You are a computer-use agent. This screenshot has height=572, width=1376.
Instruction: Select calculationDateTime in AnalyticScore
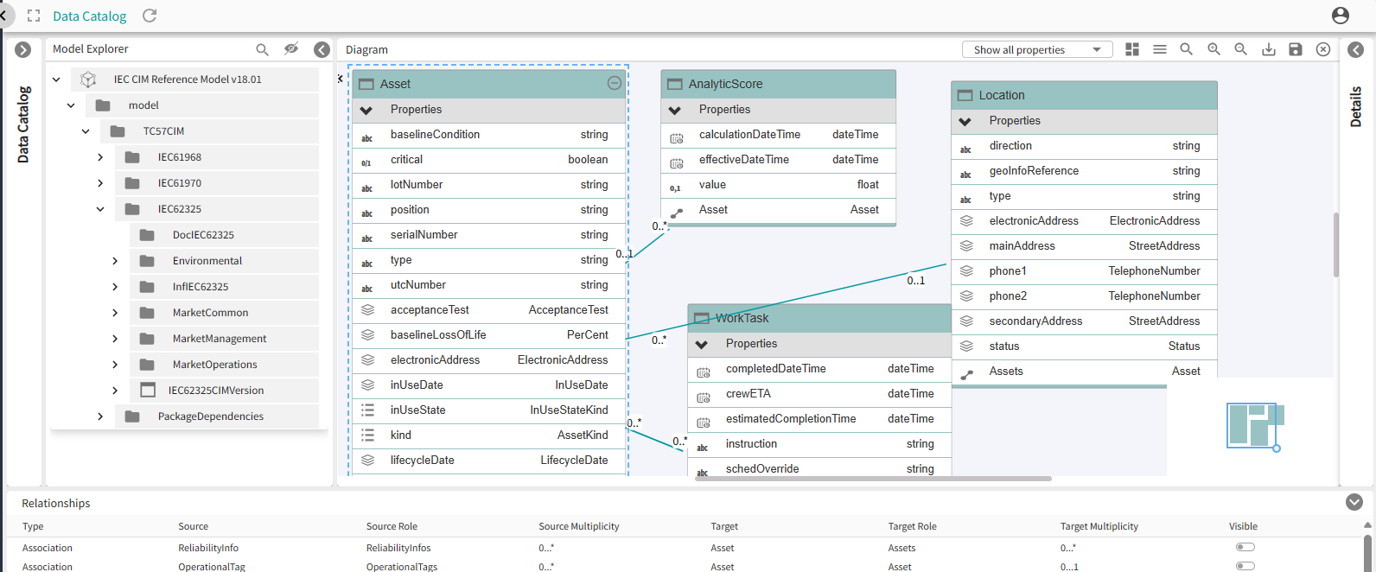[x=778, y=135]
